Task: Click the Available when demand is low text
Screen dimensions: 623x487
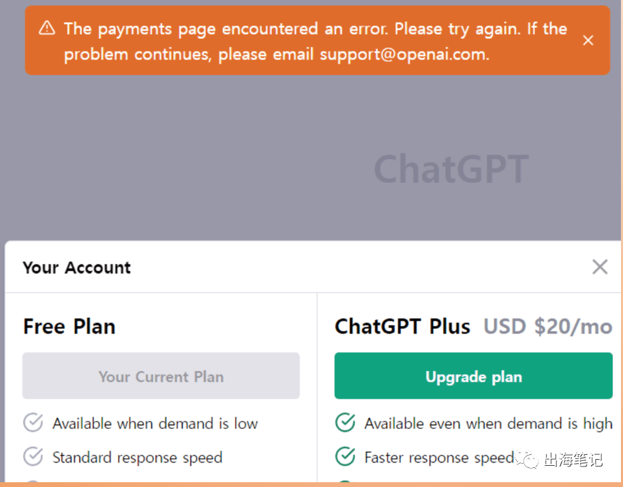Action: 155,424
